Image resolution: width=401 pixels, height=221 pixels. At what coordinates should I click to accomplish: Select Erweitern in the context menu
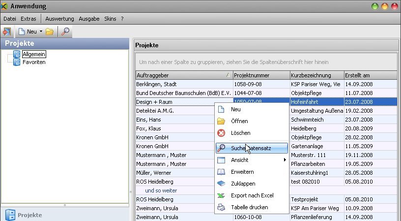point(242,172)
